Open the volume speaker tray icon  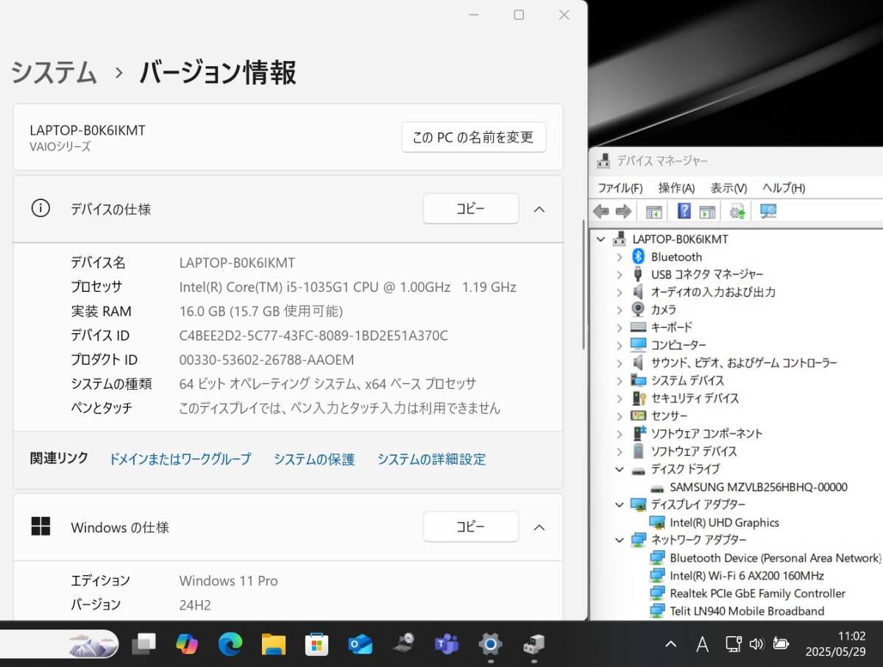click(756, 644)
